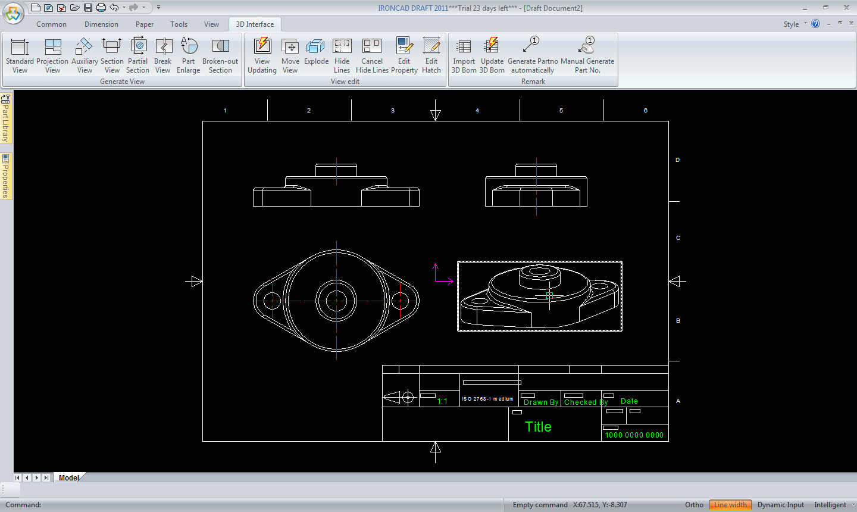This screenshot has width=857, height=512.
Task: Start a Broken-out Section
Action: pos(220,55)
